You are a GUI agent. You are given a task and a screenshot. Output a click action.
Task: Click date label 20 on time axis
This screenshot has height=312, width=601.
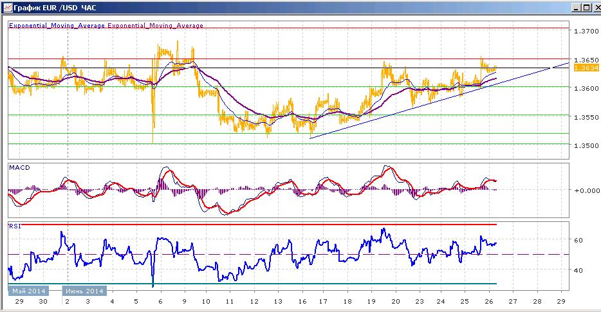[396, 301]
